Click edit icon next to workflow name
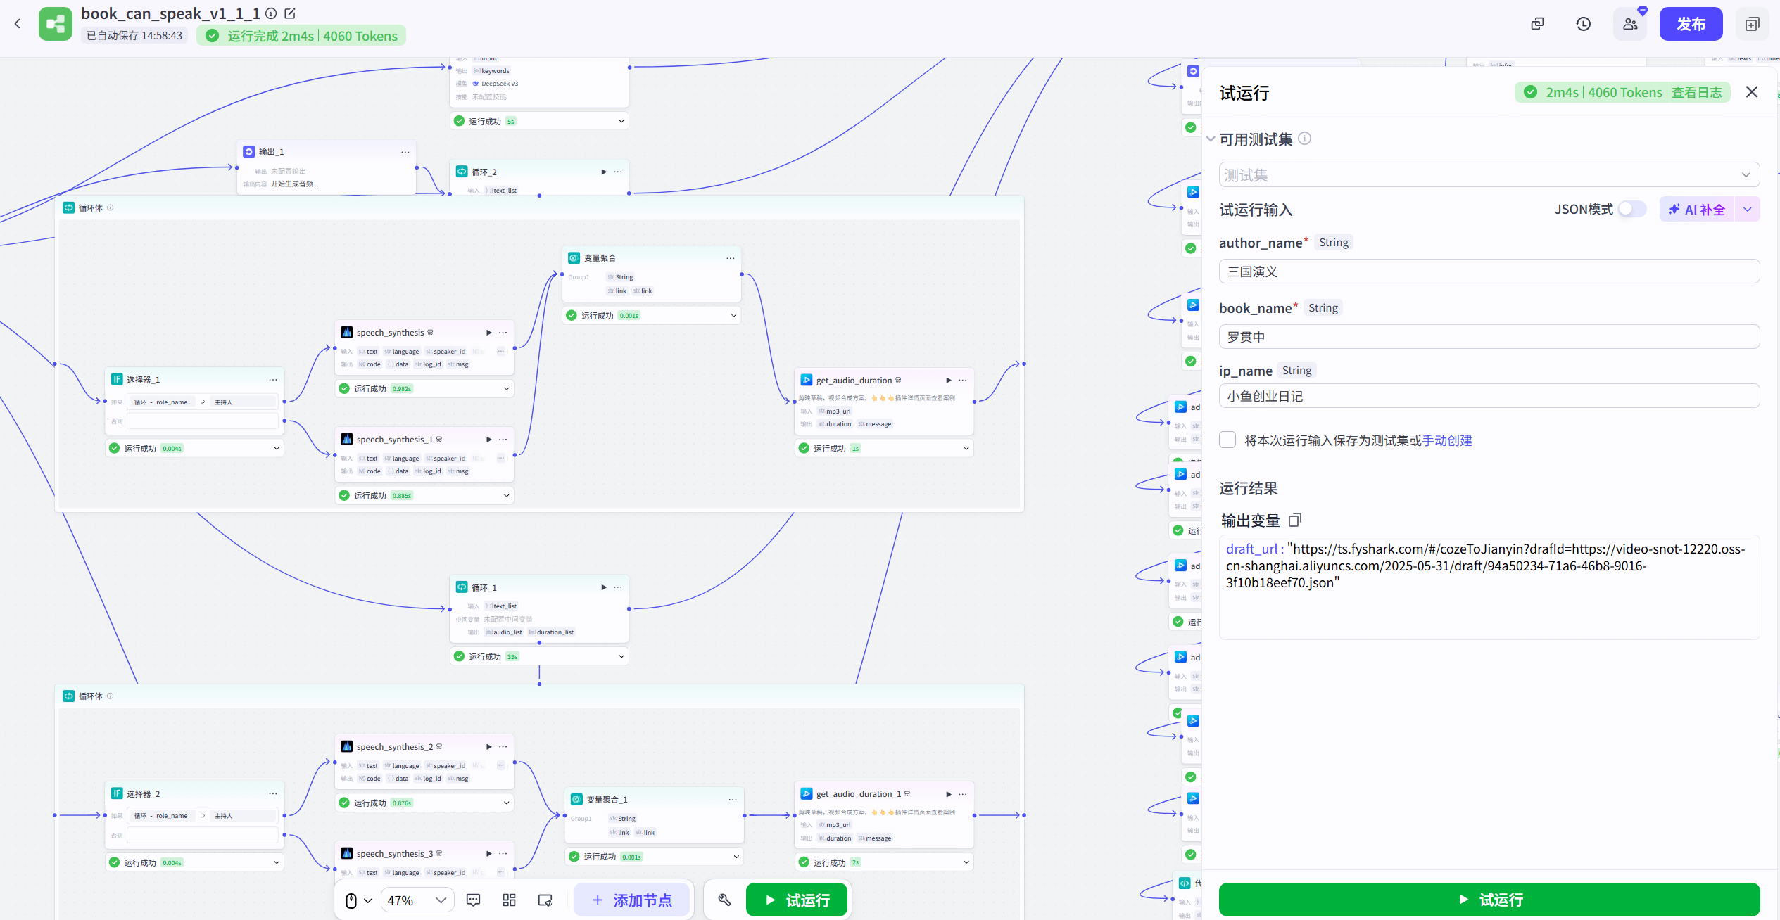The height and width of the screenshot is (920, 1780). (x=290, y=13)
